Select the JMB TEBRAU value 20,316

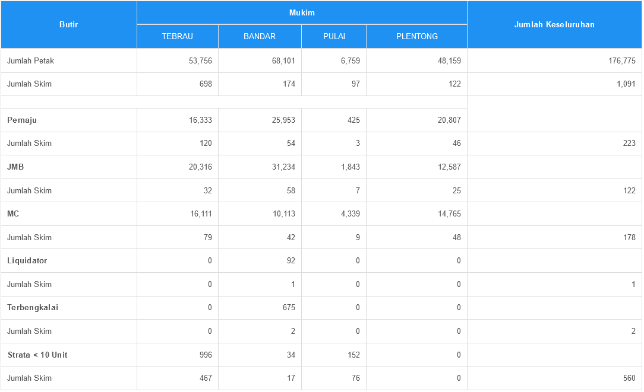pyautogui.click(x=200, y=167)
